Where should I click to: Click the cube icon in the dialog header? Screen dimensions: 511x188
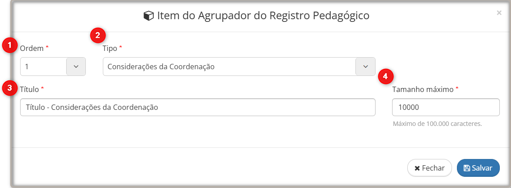[148, 16]
